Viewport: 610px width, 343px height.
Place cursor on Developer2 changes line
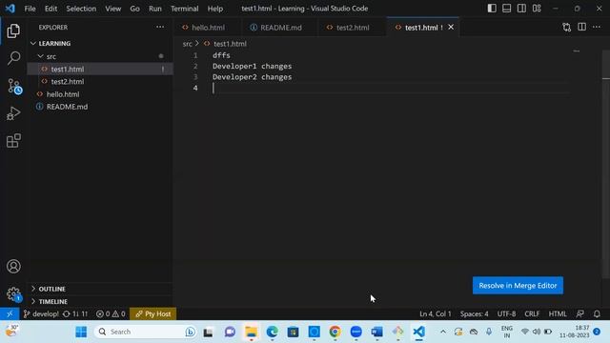click(252, 77)
